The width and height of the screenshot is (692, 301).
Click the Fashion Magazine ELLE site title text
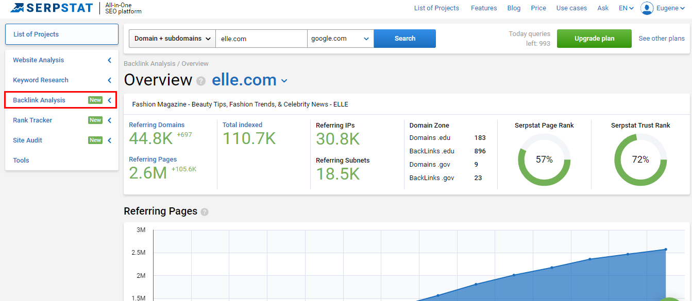click(x=240, y=104)
